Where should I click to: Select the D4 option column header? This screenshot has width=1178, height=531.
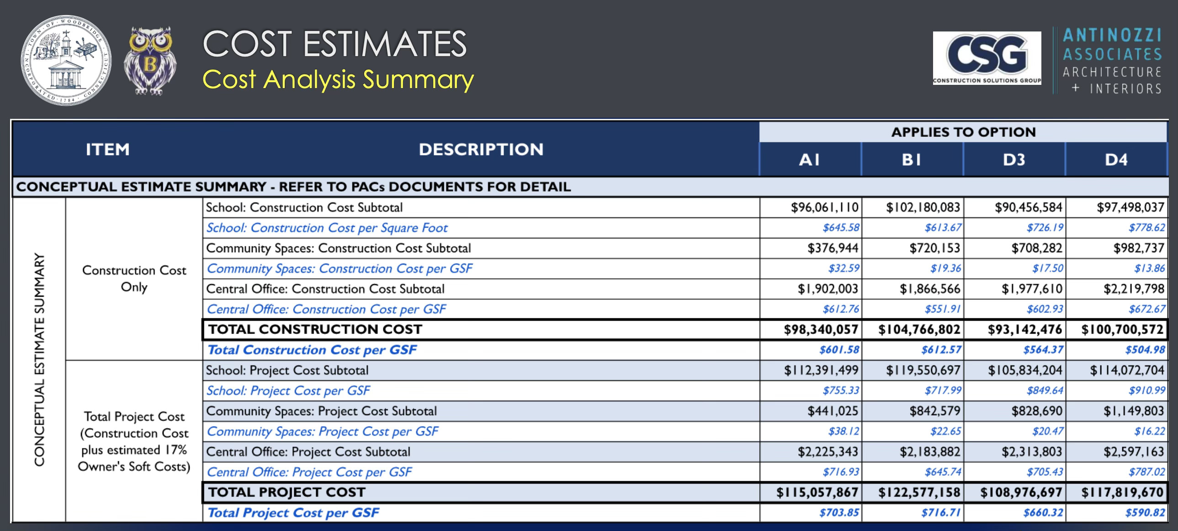1116,160
